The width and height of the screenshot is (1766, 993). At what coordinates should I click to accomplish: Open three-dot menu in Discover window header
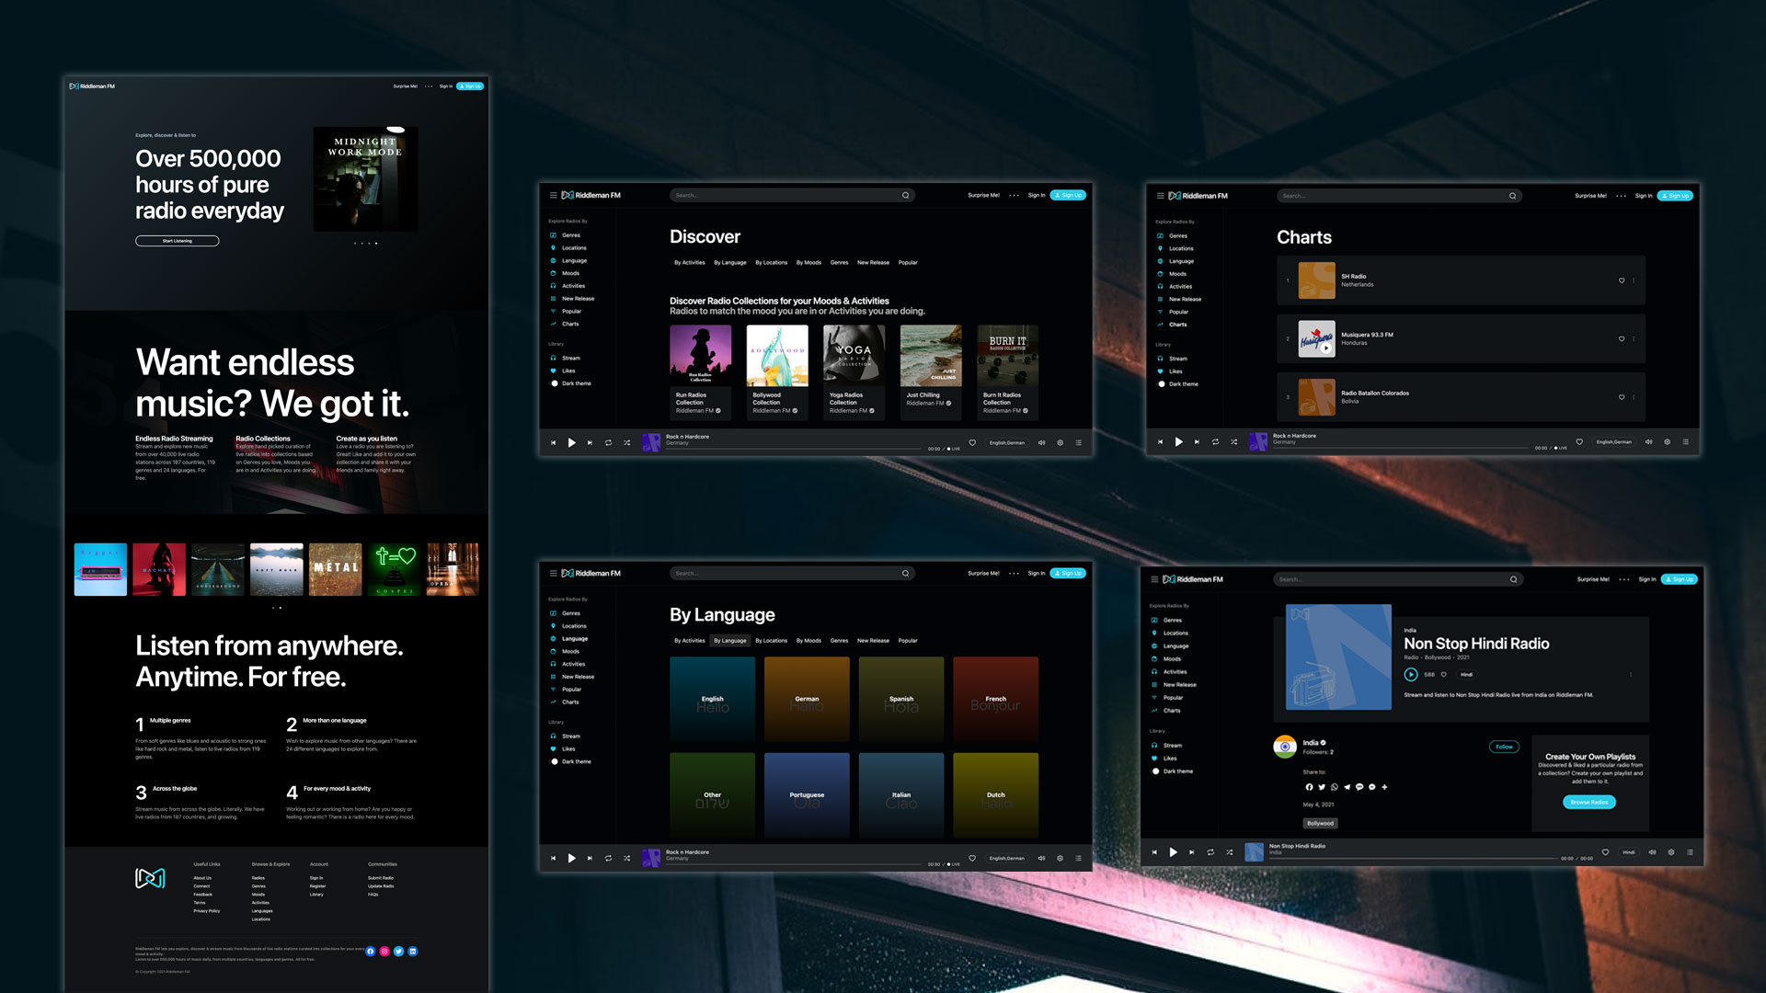[1014, 195]
